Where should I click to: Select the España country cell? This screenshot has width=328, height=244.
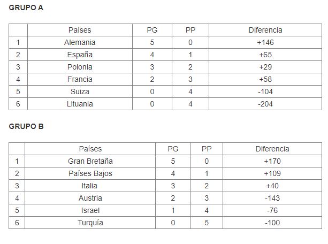click(x=80, y=55)
